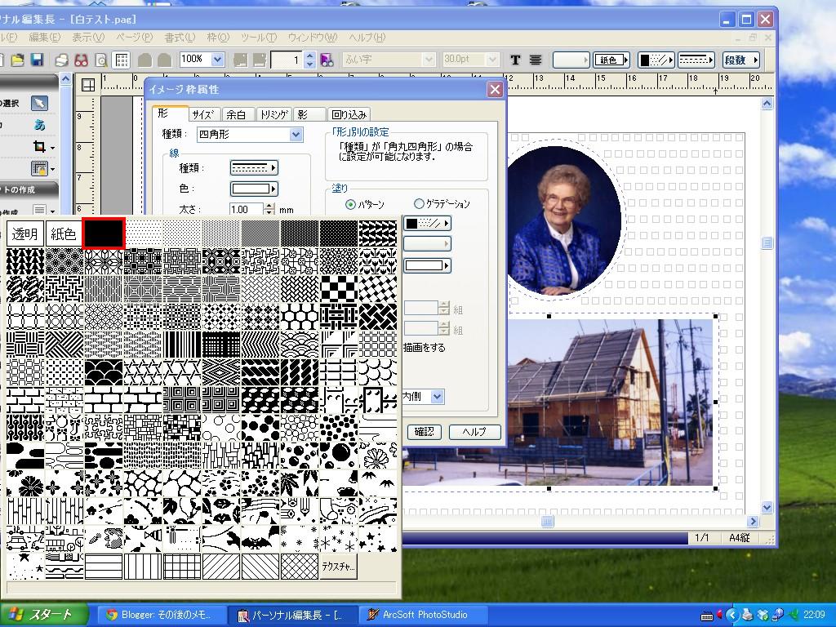The width and height of the screenshot is (836, 627).
Task: Open the 内側 dropdown
Action: click(438, 396)
